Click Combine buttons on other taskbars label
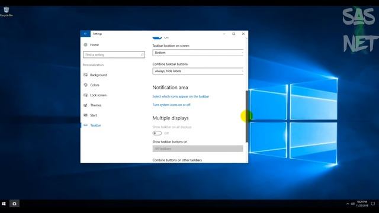This screenshot has width=379, height=213. (x=177, y=160)
